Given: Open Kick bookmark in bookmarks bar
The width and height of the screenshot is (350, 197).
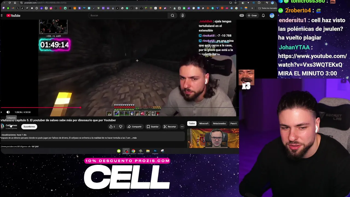Looking at the screenshot, I should click(x=8, y=8).
